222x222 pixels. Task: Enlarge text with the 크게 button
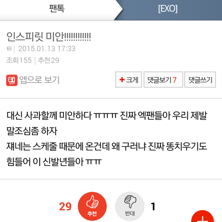(129, 80)
